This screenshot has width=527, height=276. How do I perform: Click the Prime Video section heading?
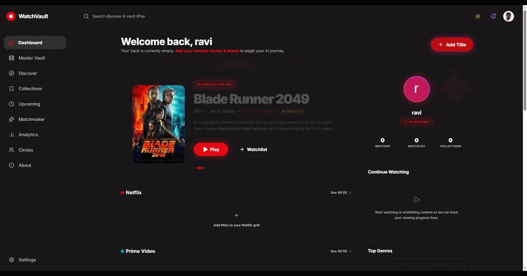140,251
